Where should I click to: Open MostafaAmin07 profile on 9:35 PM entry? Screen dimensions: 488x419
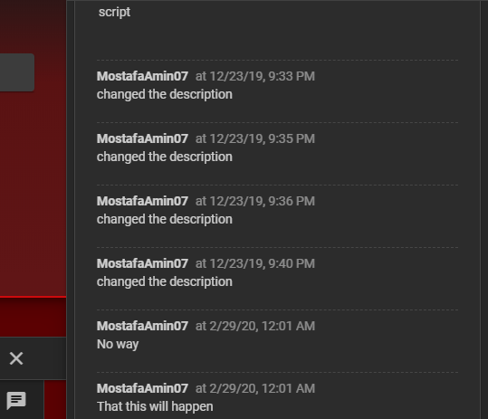(x=142, y=138)
